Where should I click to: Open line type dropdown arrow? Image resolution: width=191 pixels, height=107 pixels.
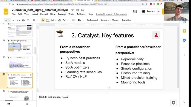pyautogui.click(x=68, y=20)
